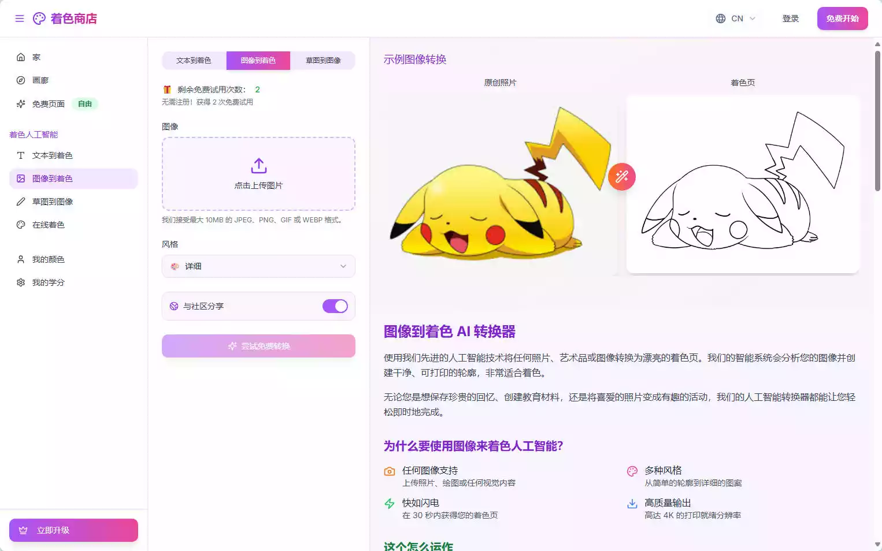This screenshot has width=882, height=551.
Task: Click the sparkle icon beside 免费页面
Action: [x=21, y=104]
